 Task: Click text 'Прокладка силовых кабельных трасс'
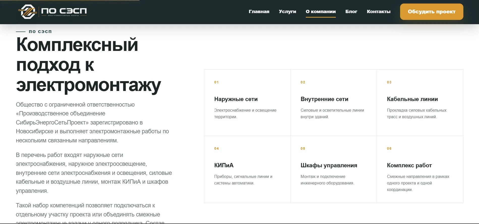tap(417, 113)
